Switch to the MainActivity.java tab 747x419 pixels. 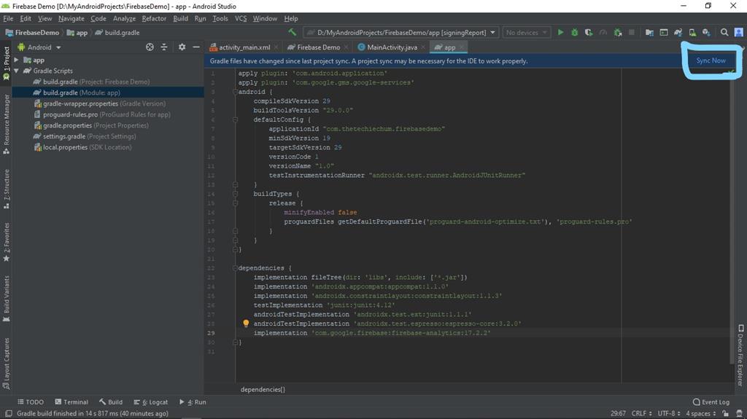pyautogui.click(x=391, y=47)
